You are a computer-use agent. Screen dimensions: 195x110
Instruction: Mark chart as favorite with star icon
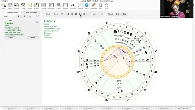tap(37, 22)
